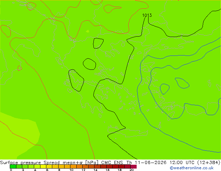Click the 'Surface pressure' title text
Image resolution: width=221 pixels, height=171 pixels.
point(21,163)
